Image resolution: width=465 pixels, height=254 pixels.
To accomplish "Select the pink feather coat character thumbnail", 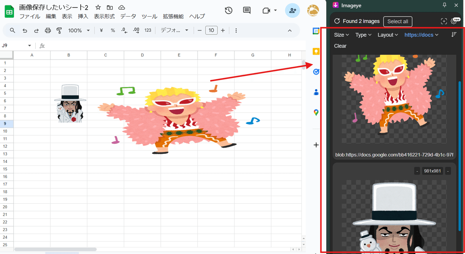I will point(395,99).
